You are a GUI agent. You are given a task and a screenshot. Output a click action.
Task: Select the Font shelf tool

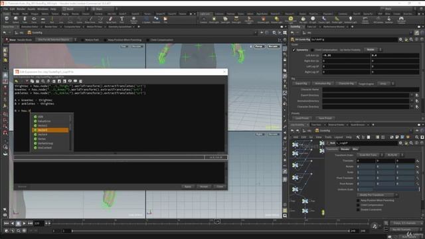click(x=122, y=19)
